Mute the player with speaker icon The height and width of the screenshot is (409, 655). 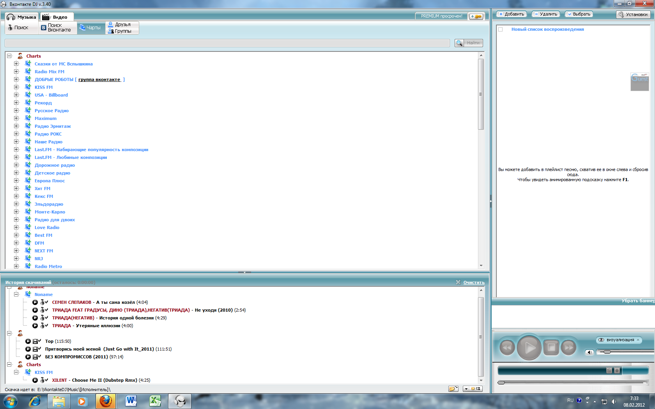589,352
